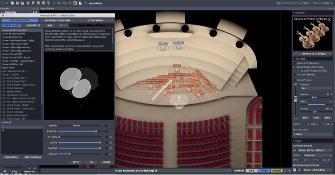
Task: Click the padlock icon in the toolbar
Action: pos(80,3)
